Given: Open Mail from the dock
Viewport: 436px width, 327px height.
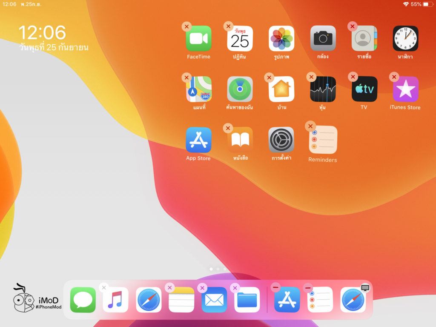Looking at the screenshot, I should (214, 300).
